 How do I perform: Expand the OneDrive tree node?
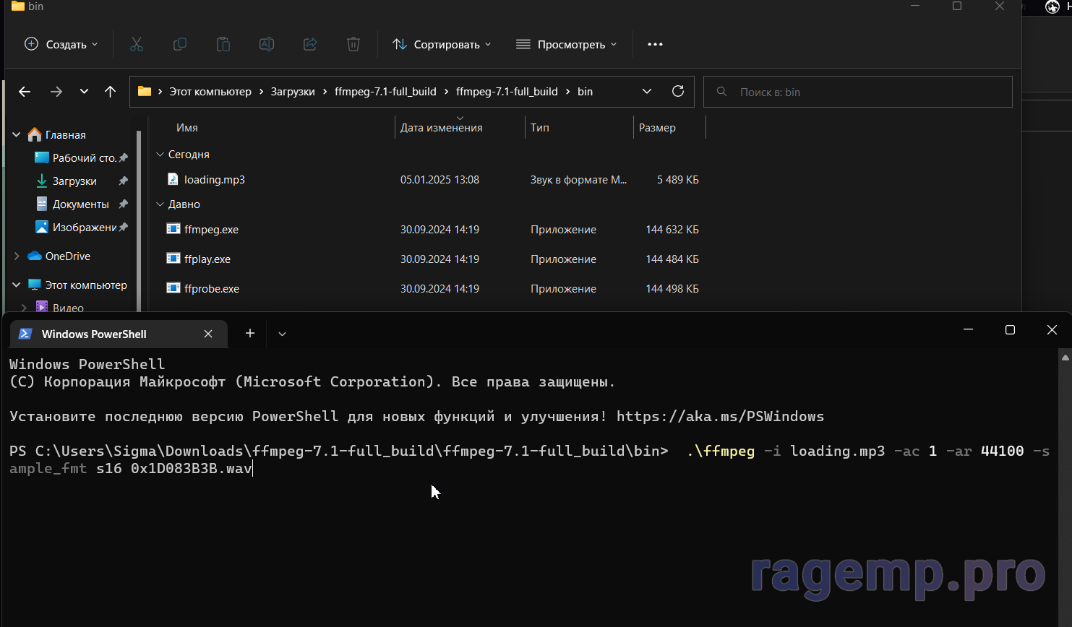17,256
